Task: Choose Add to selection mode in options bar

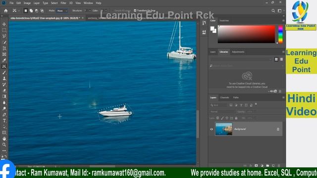Action: [x=31, y=11]
